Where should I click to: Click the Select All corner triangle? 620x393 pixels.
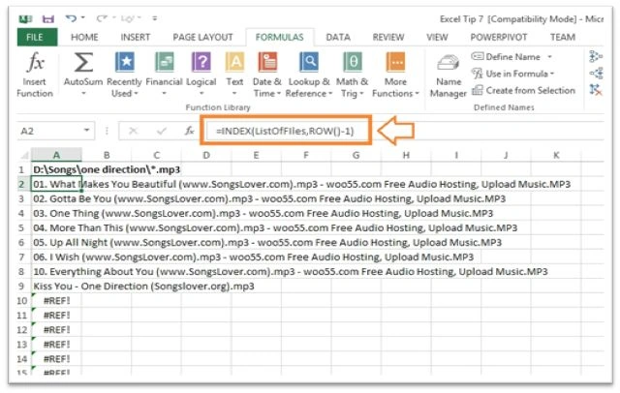pos(25,156)
